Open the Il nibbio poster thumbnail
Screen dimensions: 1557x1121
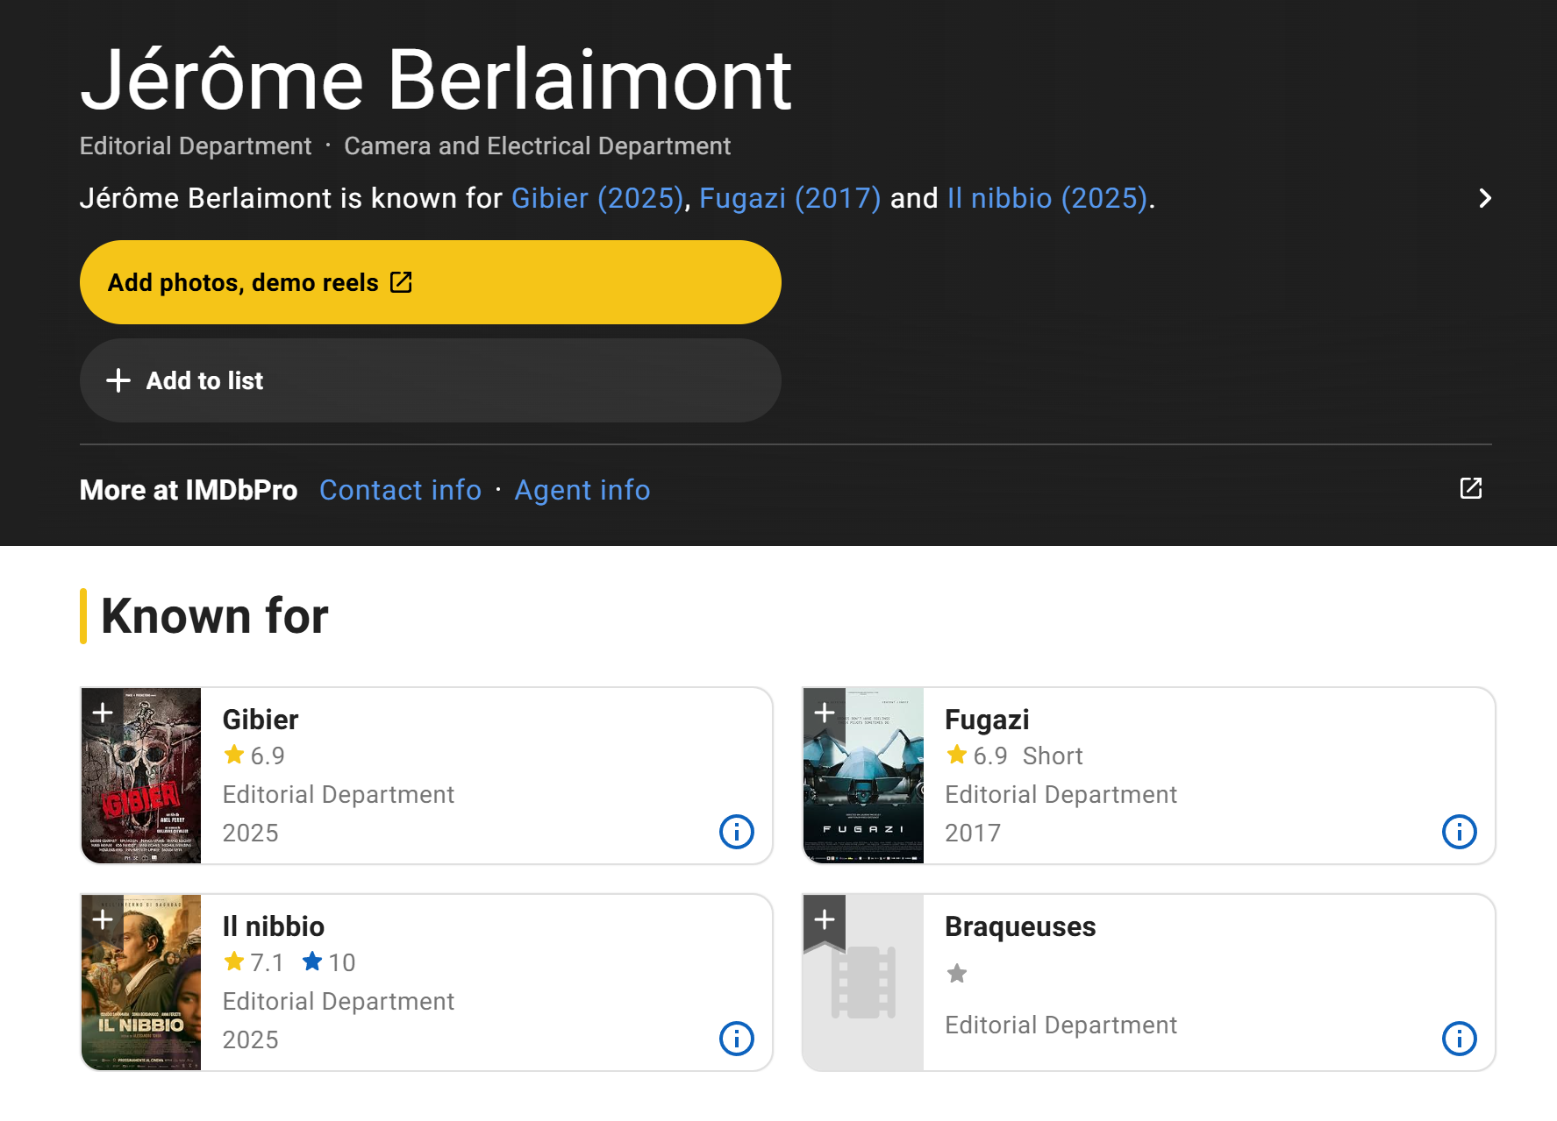click(x=141, y=983)
